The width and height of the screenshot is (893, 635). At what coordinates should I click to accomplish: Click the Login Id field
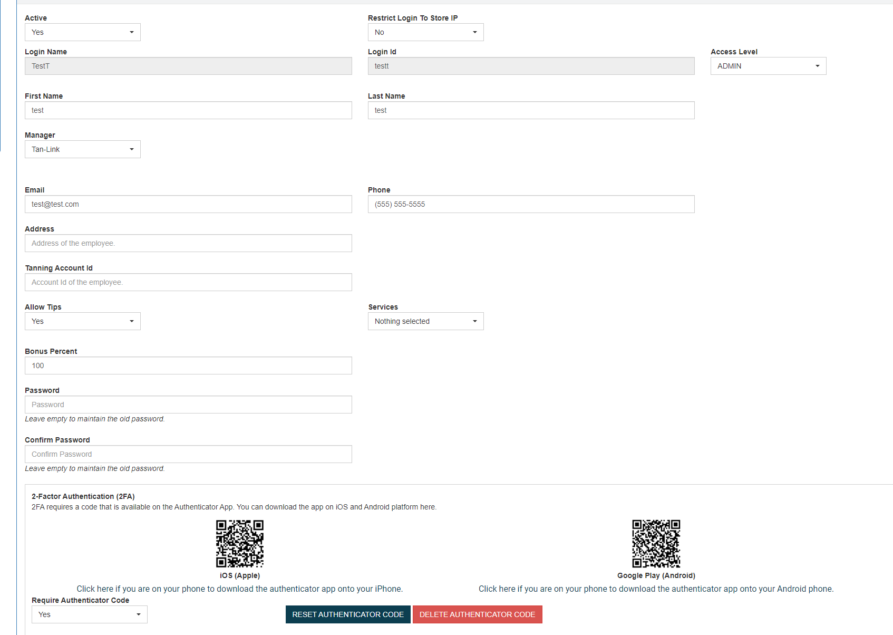point(531,66)
